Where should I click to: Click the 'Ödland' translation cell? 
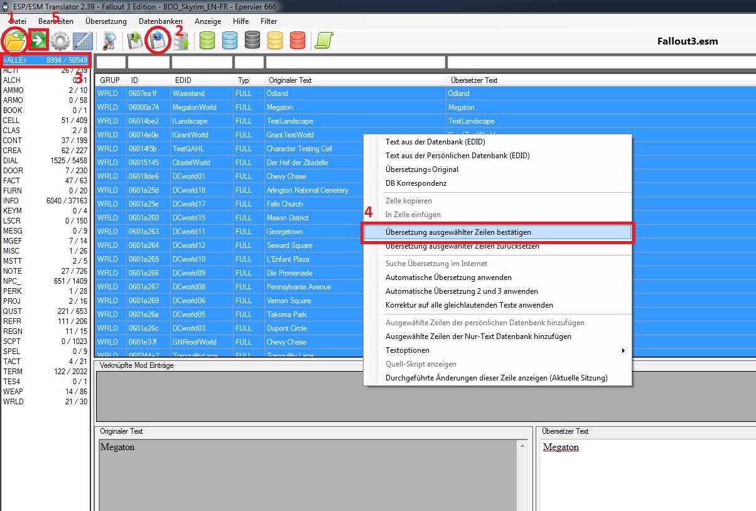coord(601,94)
